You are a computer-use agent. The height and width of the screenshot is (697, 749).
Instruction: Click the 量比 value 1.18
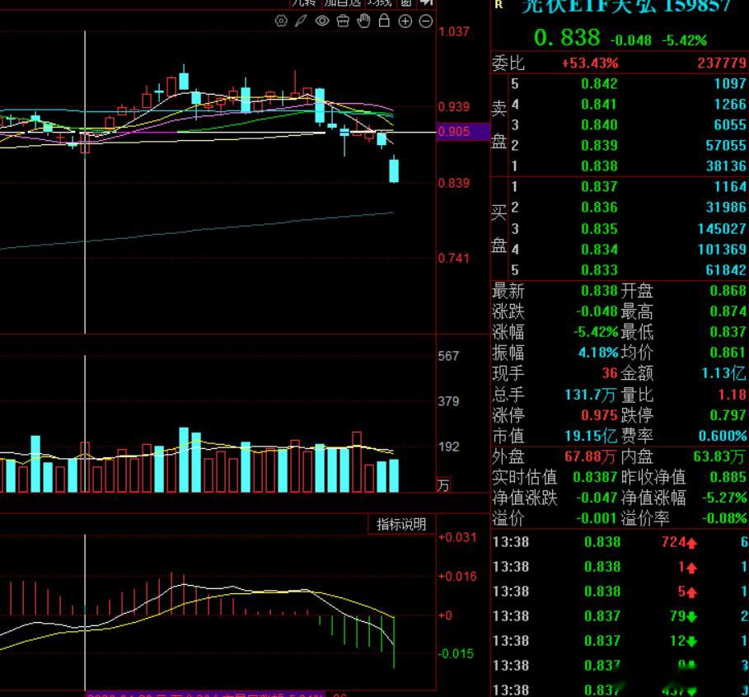coord(732,395)
